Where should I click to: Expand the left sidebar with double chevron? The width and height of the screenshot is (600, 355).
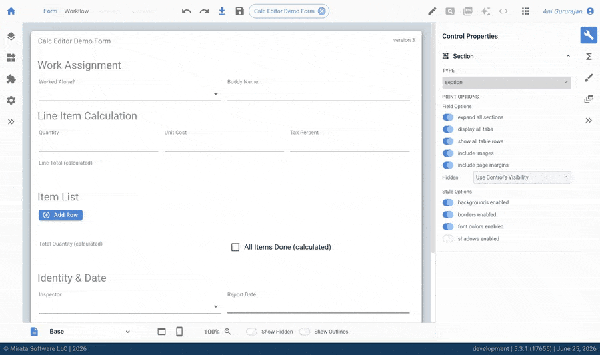click(x=11, y=121)
